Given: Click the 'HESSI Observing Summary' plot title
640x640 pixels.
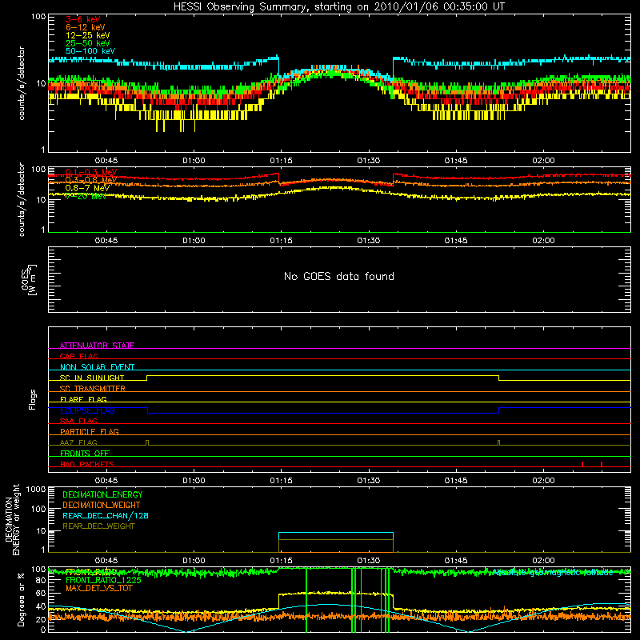Looking at the screenshot, I should pos(338,7).
